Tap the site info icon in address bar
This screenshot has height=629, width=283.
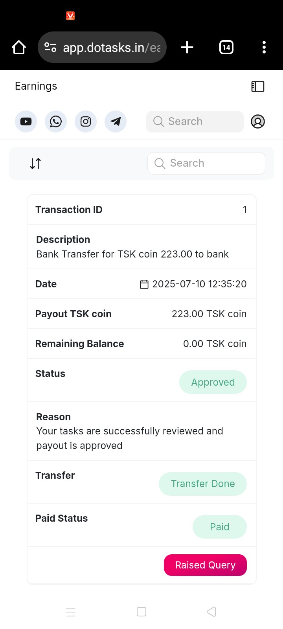coord(50,48)
